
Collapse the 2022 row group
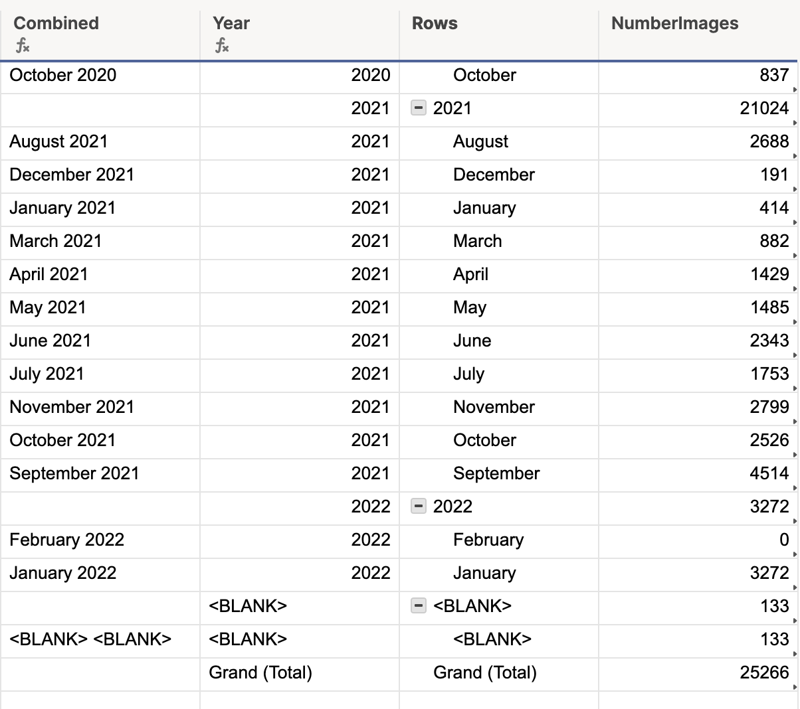coord(419,507)
